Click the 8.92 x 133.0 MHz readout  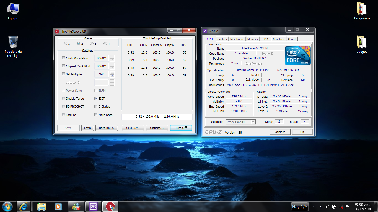tap(157, 117)
